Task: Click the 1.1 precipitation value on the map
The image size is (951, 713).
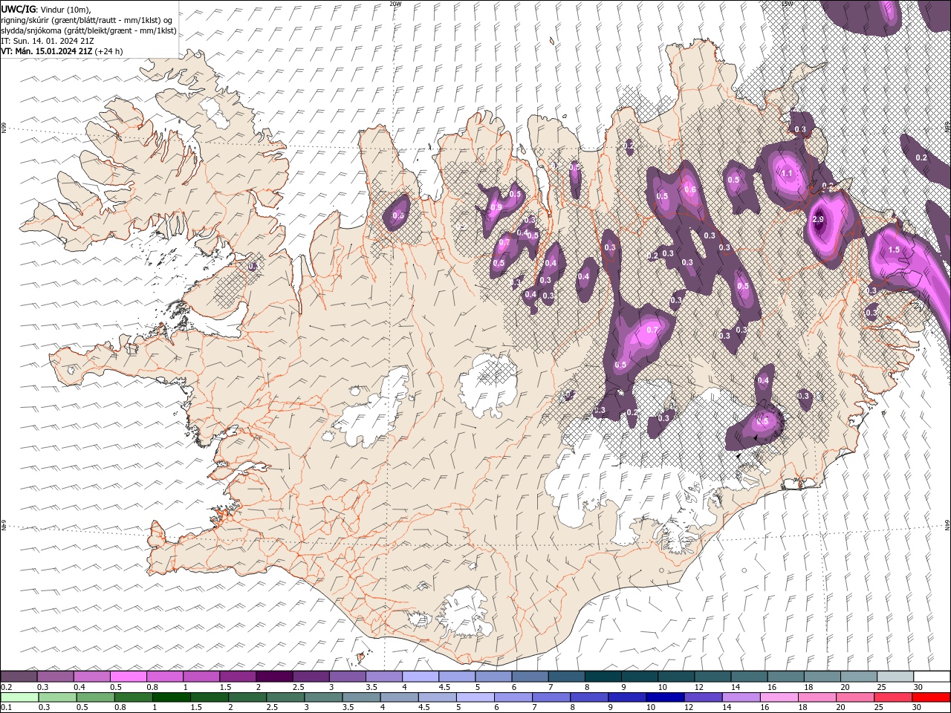Action: 788,173
